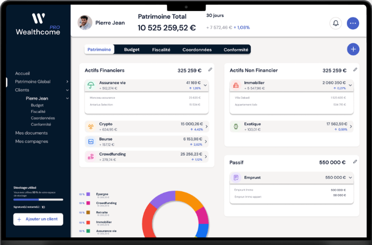Click the Bourse chart icon
This screenshot has height=245, width=372.
click(x=91, y=142)
